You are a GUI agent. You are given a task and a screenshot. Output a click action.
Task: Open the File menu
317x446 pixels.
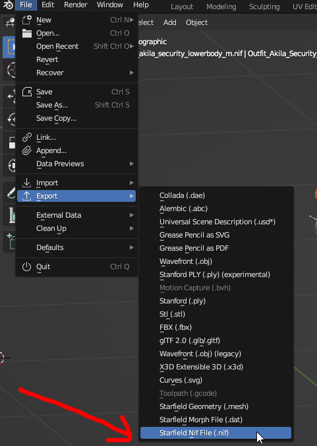26,5
